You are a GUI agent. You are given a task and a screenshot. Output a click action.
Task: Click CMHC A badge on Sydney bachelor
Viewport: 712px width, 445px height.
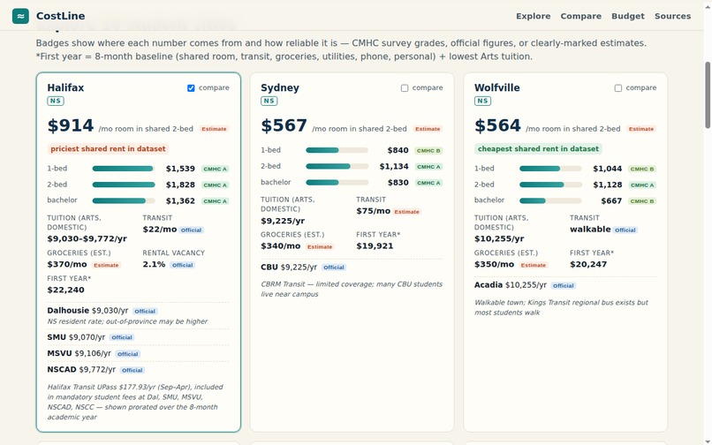(428, 183)
